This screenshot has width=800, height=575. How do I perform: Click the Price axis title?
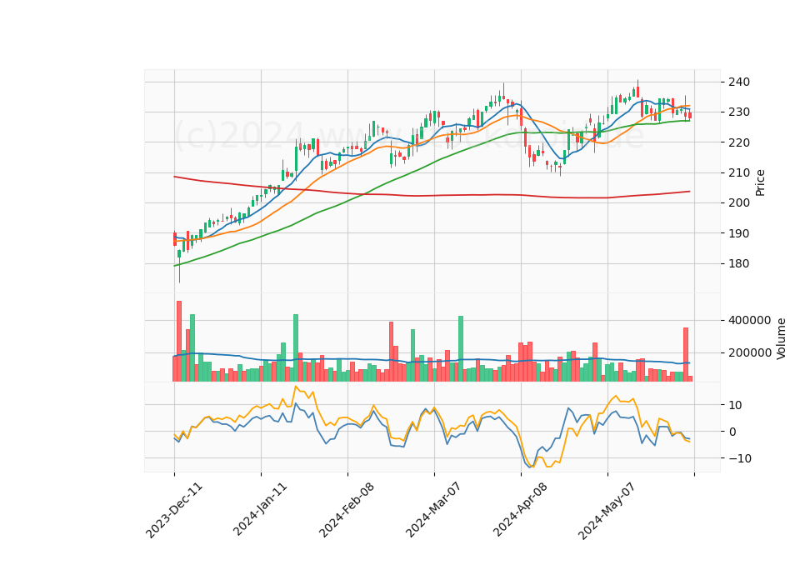[x=760, y=182]
